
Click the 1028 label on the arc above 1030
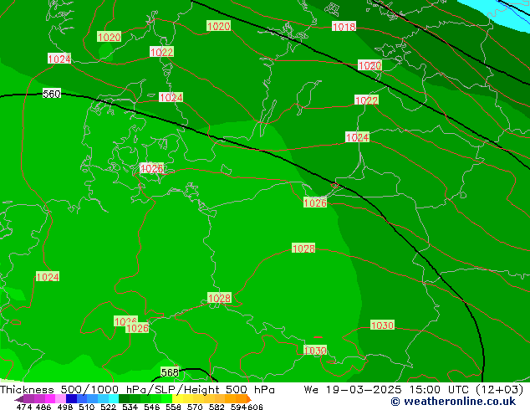[x=303, y=249]
